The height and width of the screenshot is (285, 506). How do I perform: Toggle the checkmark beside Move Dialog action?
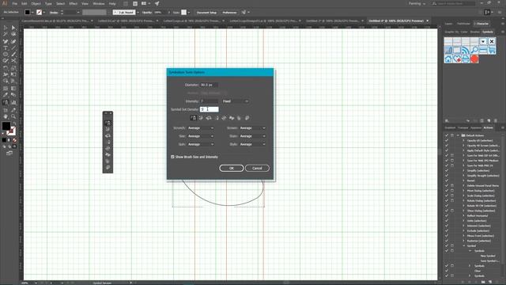[447, 191]
